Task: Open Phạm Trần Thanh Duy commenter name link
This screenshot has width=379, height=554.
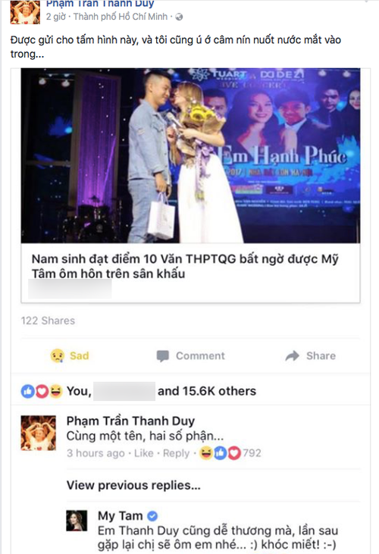Action: tap(130, 421)
